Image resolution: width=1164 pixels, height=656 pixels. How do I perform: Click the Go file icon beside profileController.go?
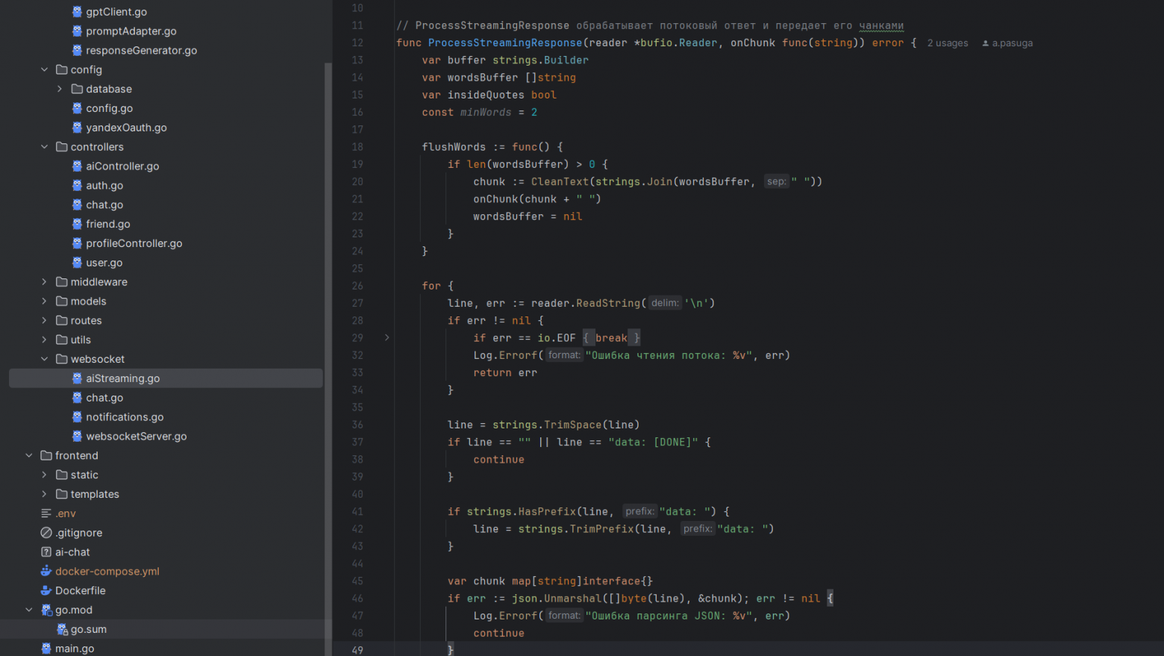[77, 243]
